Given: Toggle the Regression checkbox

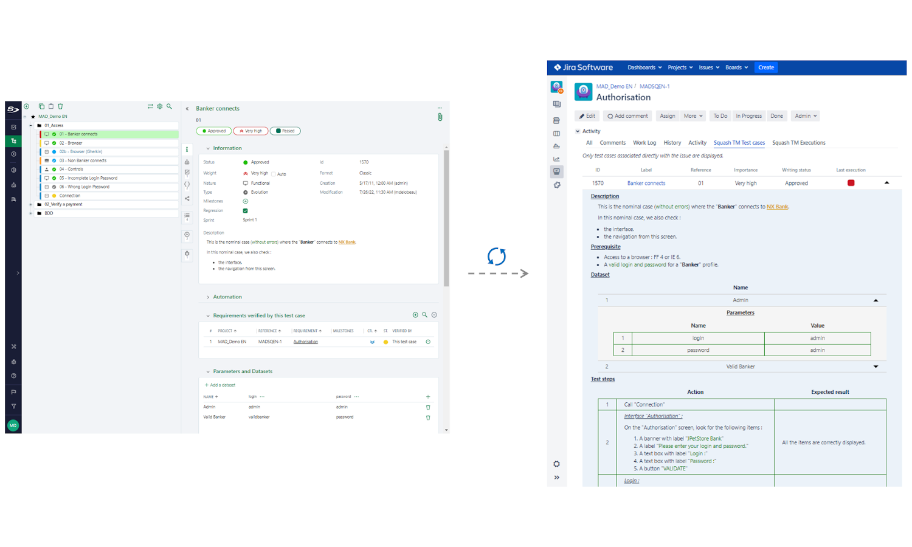Looking at the screenshot, I should point(245,211).
